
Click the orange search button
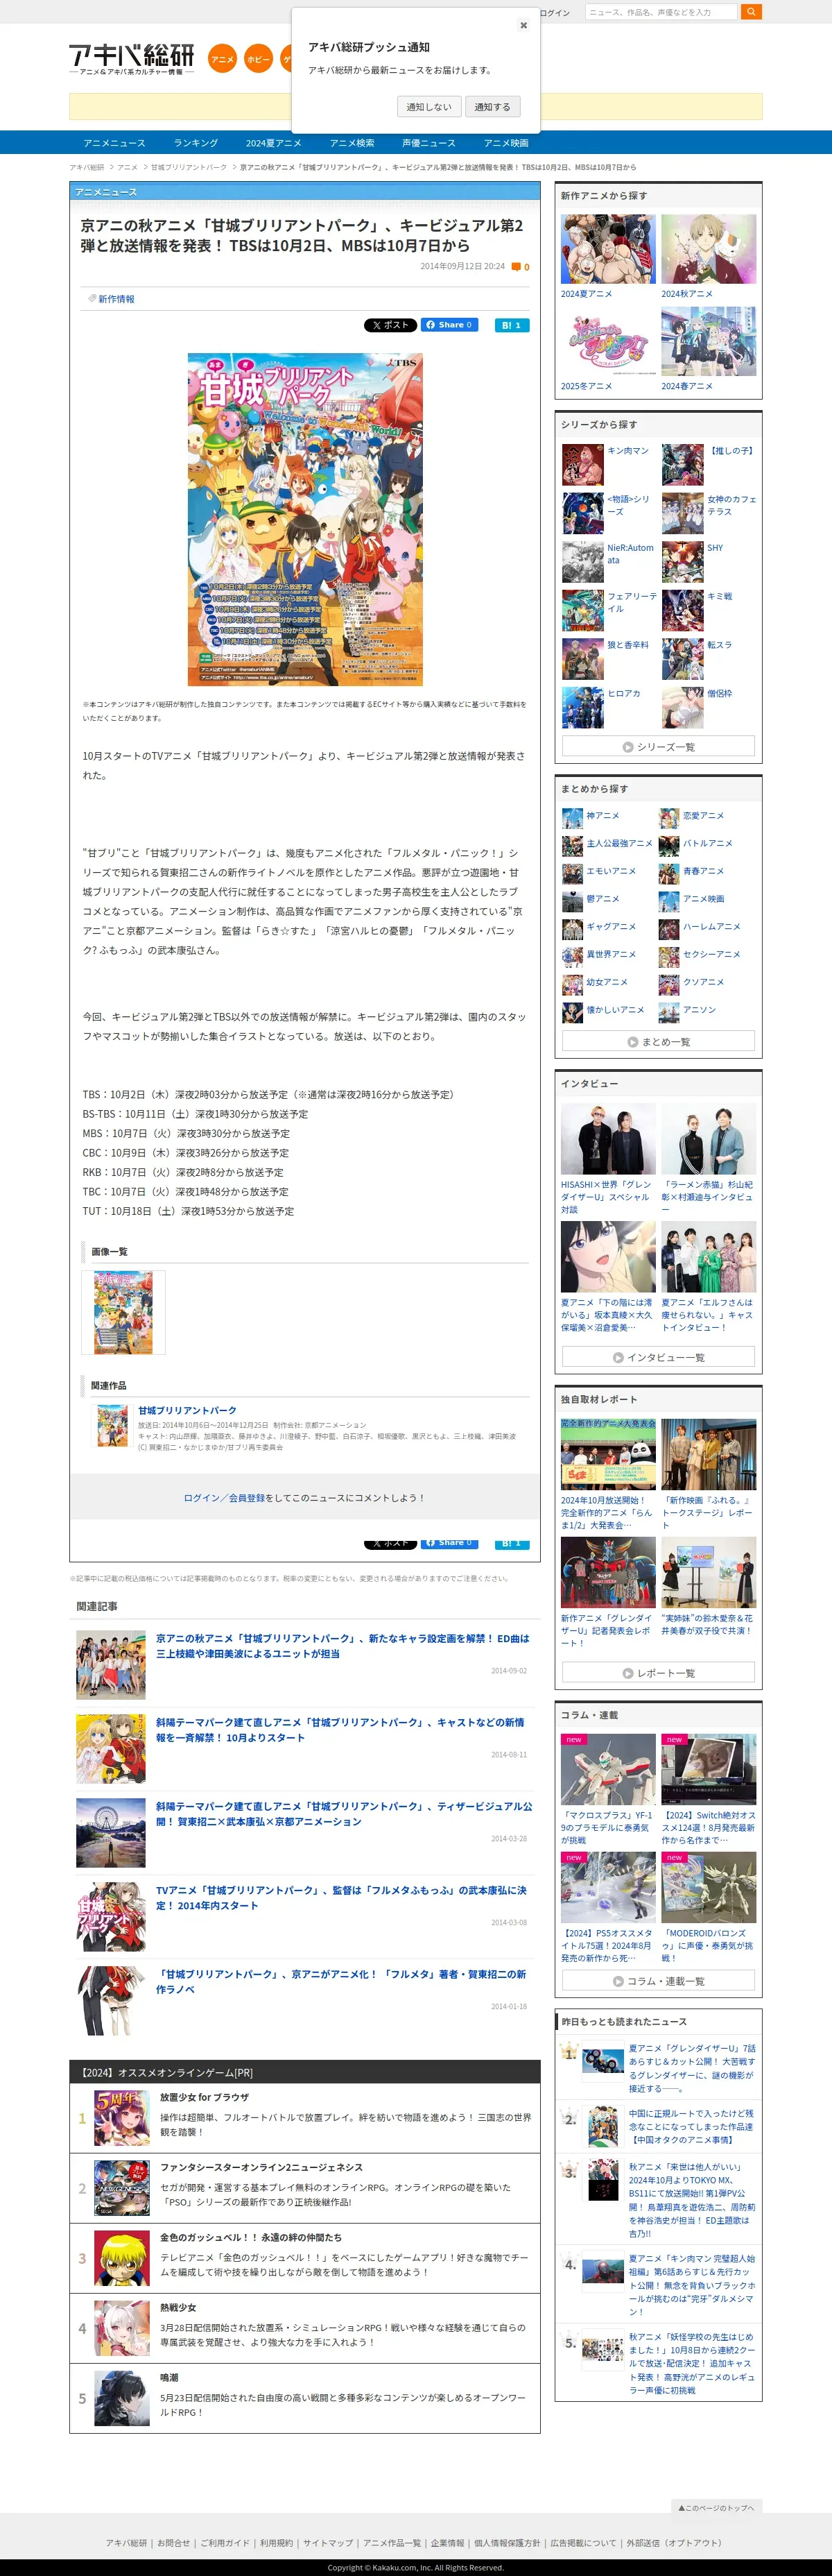pos(751,12)
